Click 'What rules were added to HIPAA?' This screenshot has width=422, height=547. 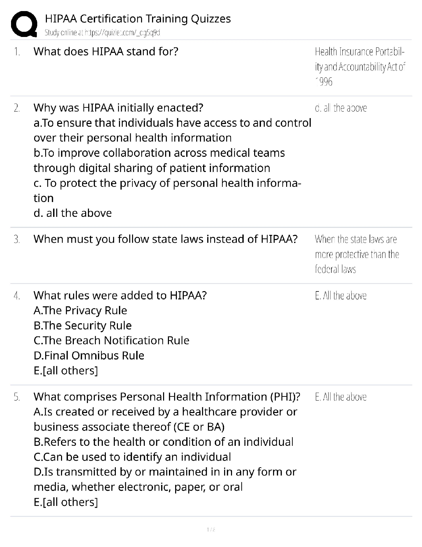point(120,296)
